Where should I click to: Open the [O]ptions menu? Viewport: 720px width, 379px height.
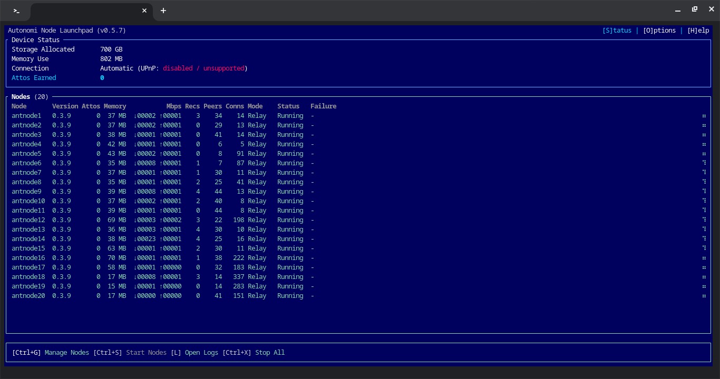tap(659, 31)
